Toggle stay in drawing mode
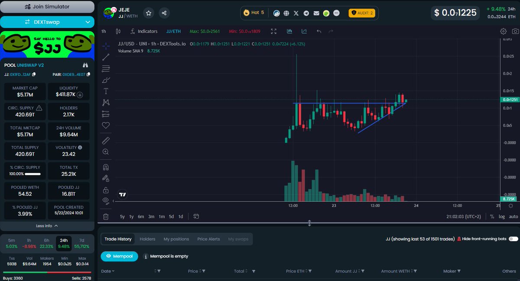 (x=106, y=178)
